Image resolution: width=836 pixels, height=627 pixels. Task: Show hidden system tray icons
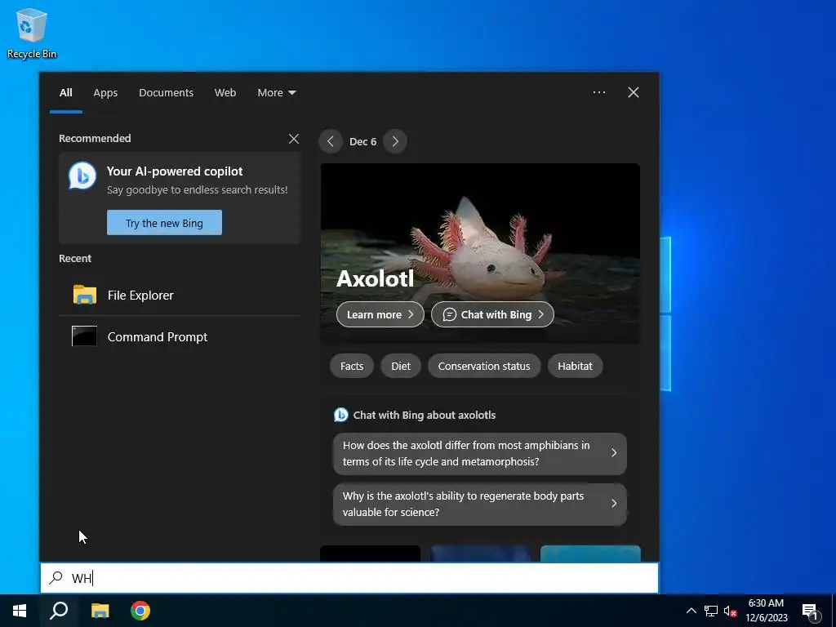click(691, 611)
